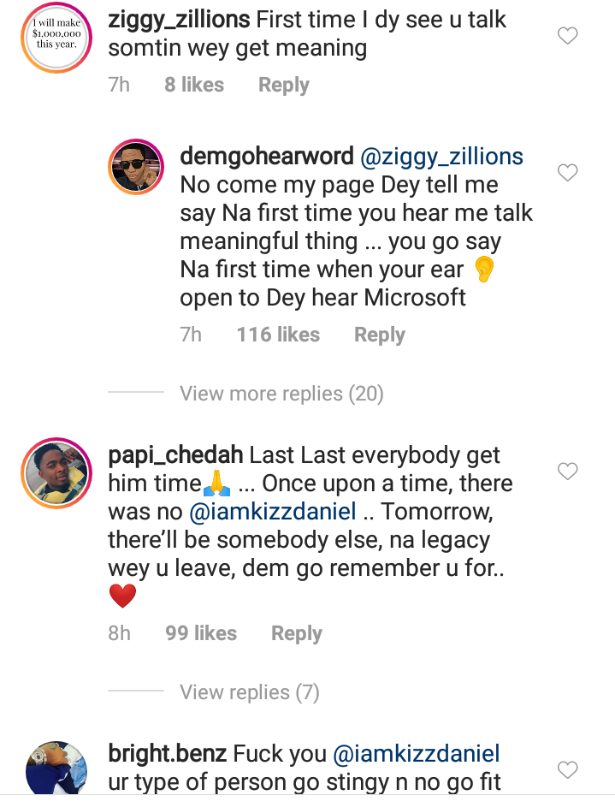View the 99 likes on papi_chedah's comment
The height and width of the screenshot is (807, 615).
pyautogui.click(x=201, y=633)
